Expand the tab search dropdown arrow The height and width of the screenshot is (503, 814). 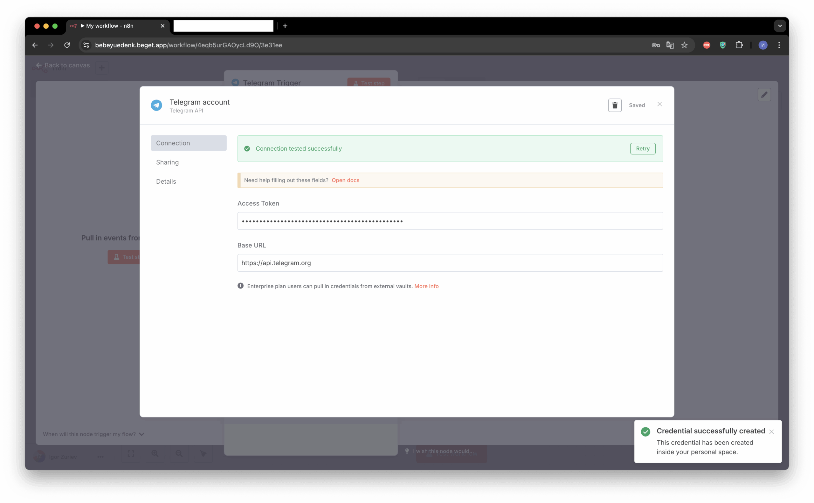click(x=779, y=26)
